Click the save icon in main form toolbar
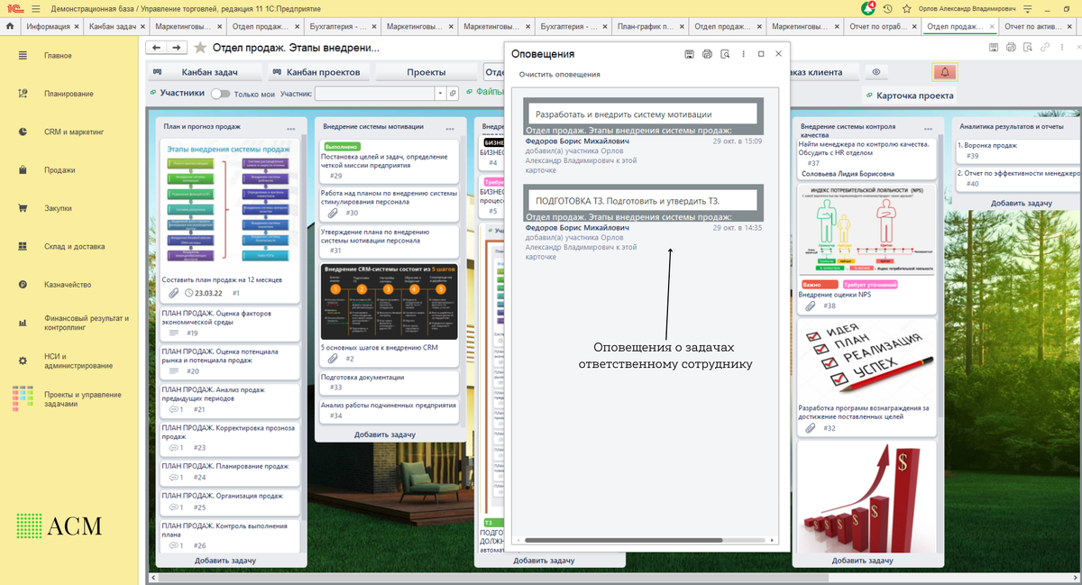1082x585 pixels. (x=994, y=47)
